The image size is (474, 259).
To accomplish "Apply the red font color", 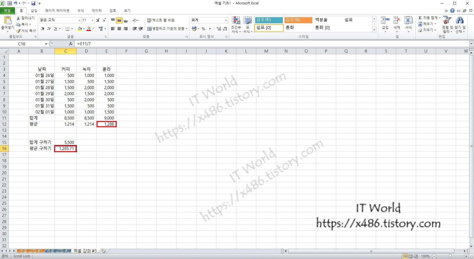I will coord(89,29).
